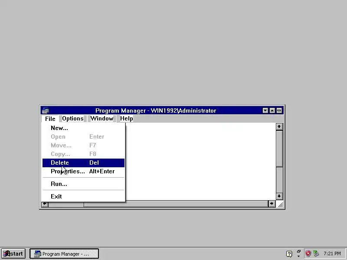347x260 pixels.
Task: Maximize the Program Manager window
Action: (272, 110)
